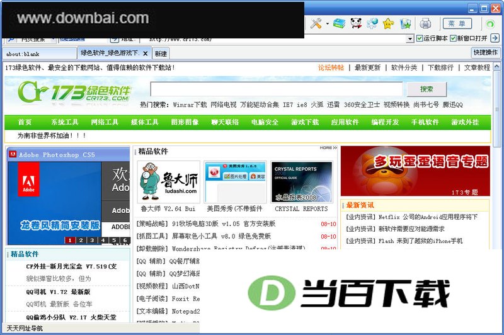This screenshot has height=335, width=504.
Task: Click the Winrar下载 hot search link
Action: [x=190, y=105]
